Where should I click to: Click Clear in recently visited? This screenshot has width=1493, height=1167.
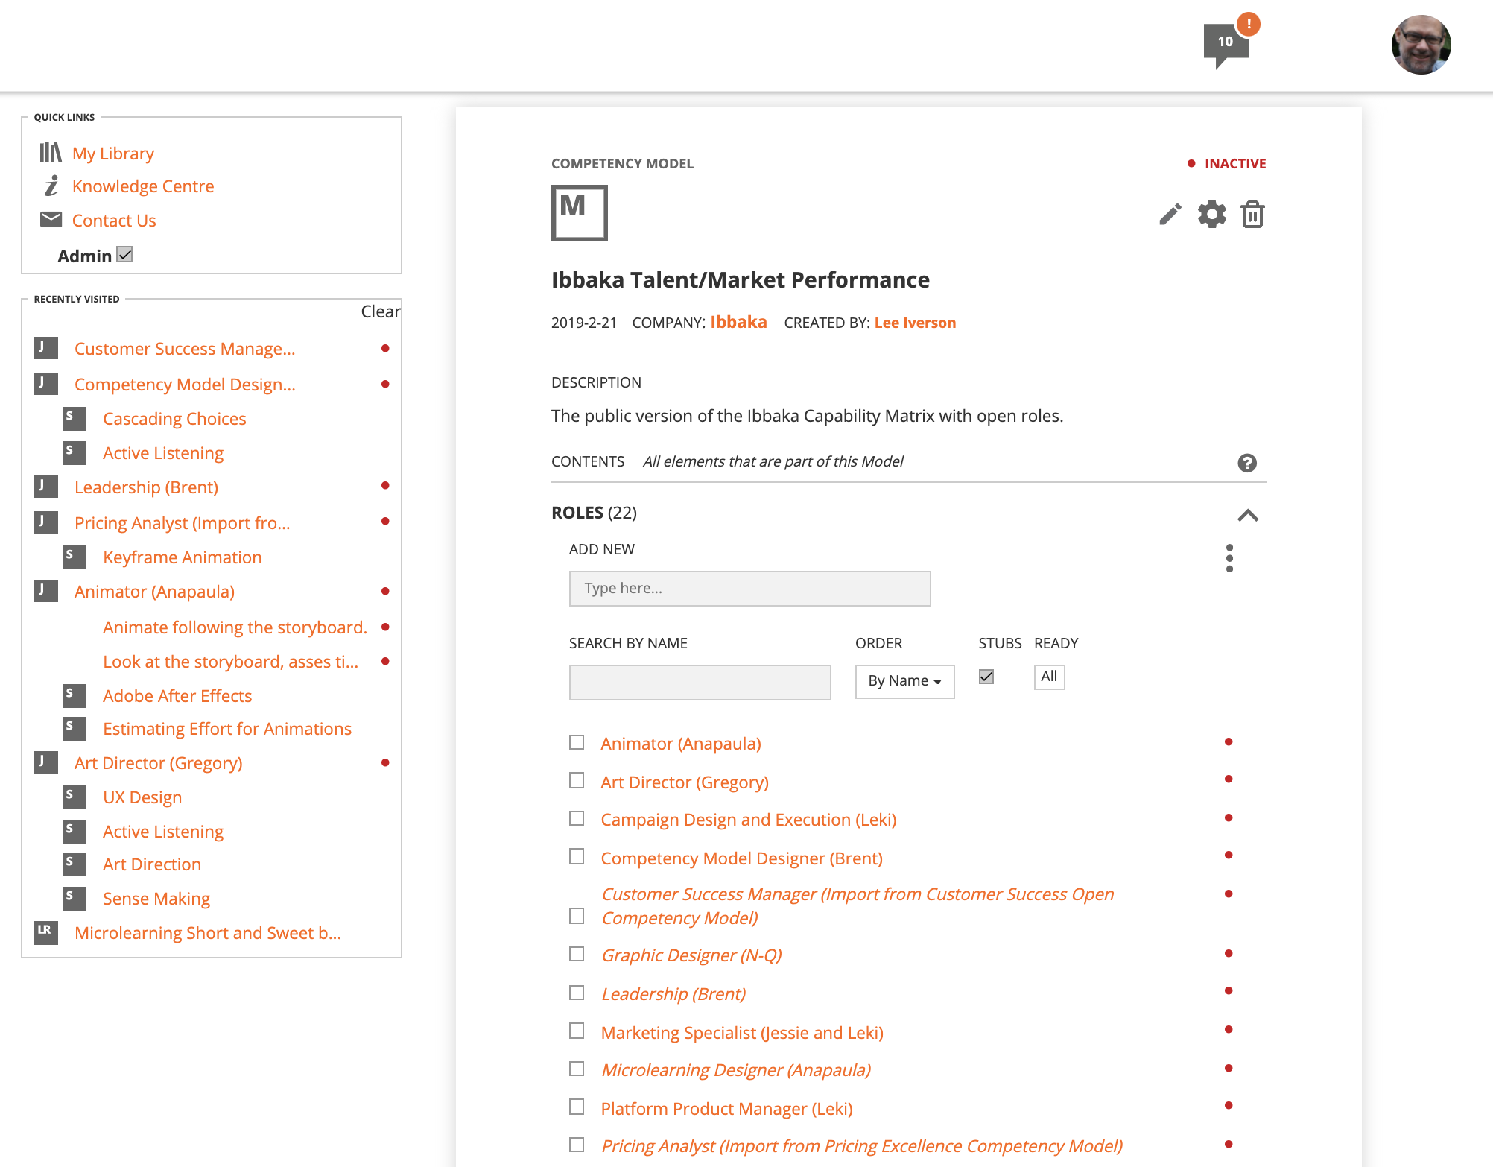pos(380,311)
